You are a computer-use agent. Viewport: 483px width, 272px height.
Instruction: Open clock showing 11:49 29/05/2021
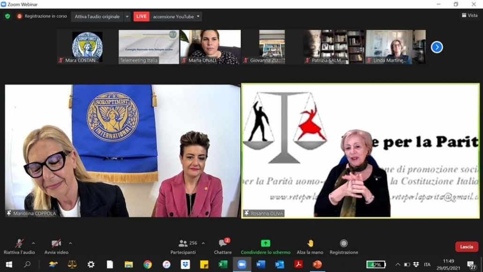coord(448,264)
